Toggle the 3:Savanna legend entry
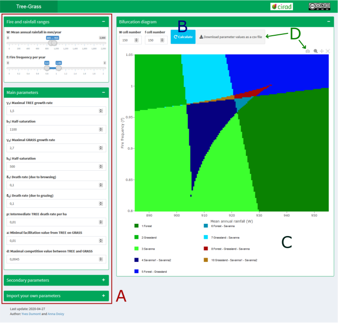Viewport: 338px width, 323px height. tap(145, 249)
